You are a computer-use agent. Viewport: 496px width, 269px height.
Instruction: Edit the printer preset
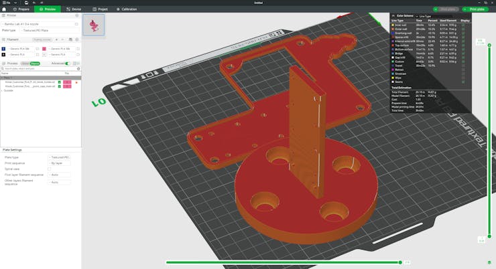click(x=76, y=24)
